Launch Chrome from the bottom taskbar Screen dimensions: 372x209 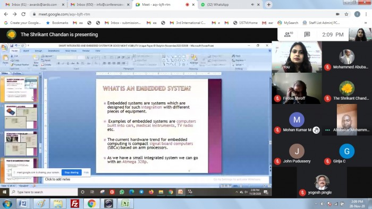tap(91, 204)
